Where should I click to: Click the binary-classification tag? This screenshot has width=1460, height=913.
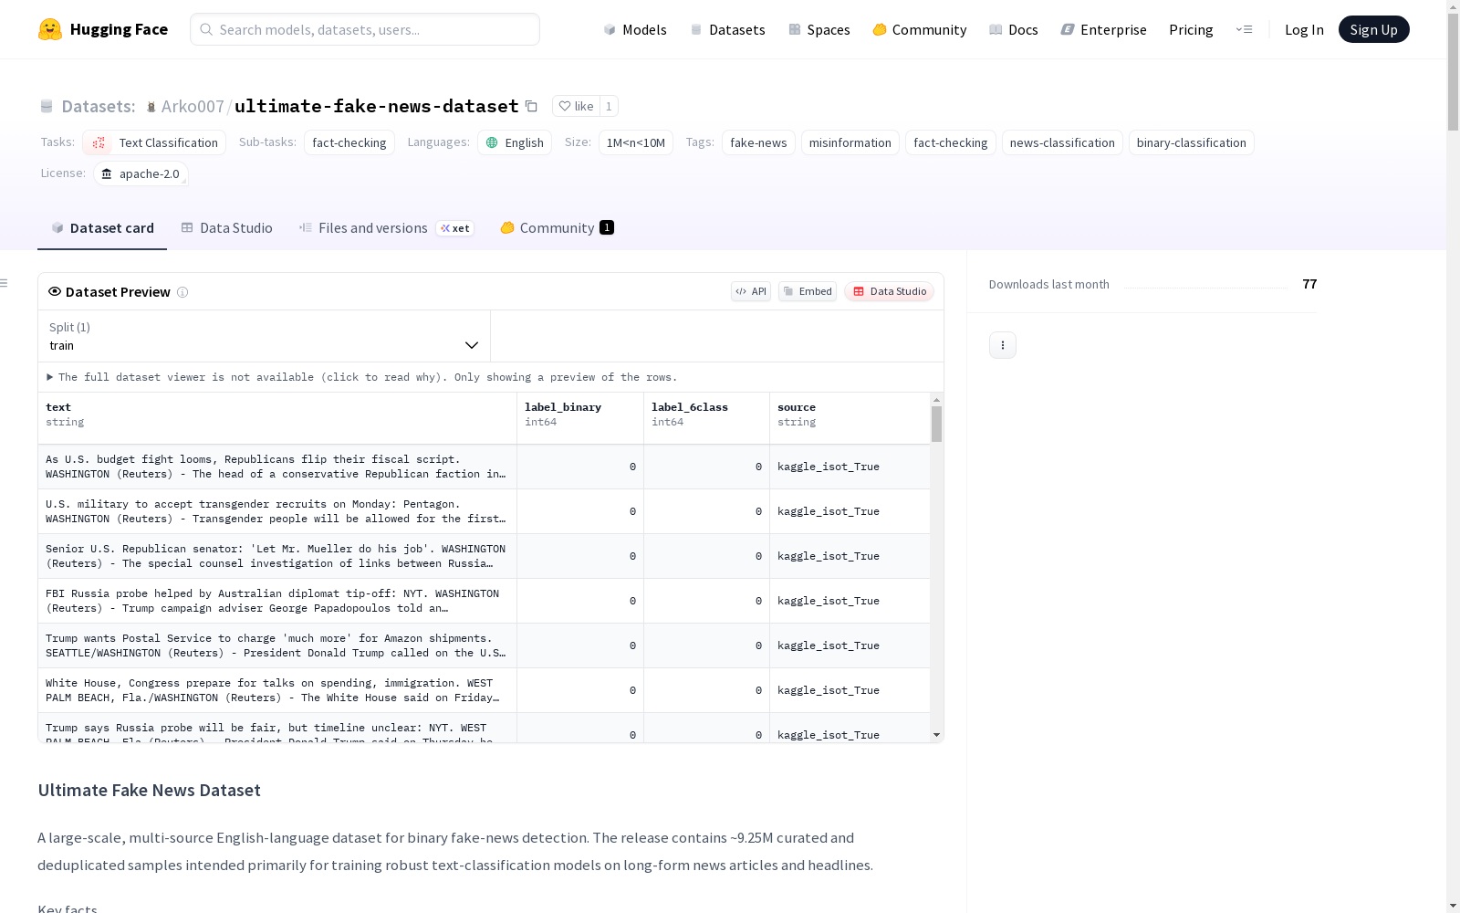(1192, 142)
